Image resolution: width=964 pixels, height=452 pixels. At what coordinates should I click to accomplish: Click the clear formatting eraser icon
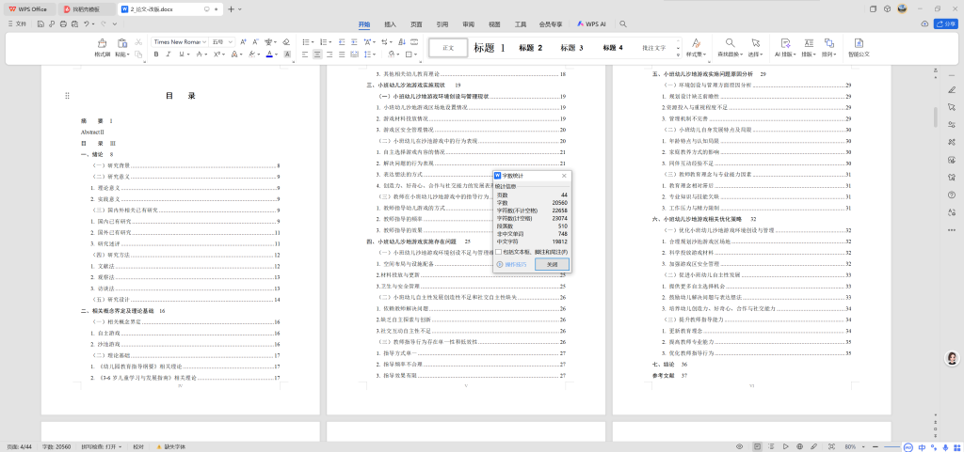(x=284, y=41)
